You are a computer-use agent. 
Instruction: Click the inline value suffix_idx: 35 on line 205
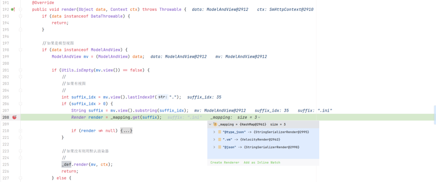pyautogui.click(x=204, y=97)
